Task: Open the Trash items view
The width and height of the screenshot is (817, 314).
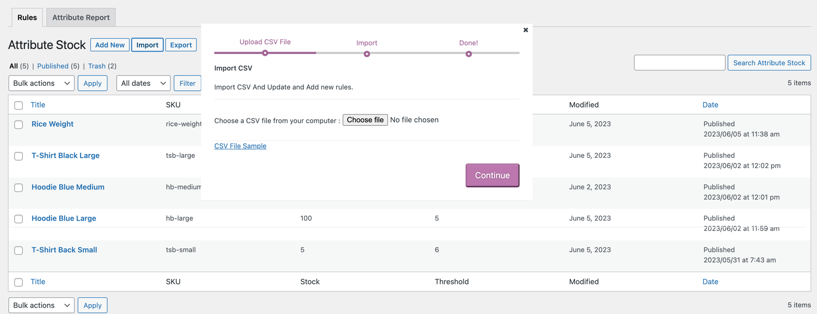Action: click(97, 66)
